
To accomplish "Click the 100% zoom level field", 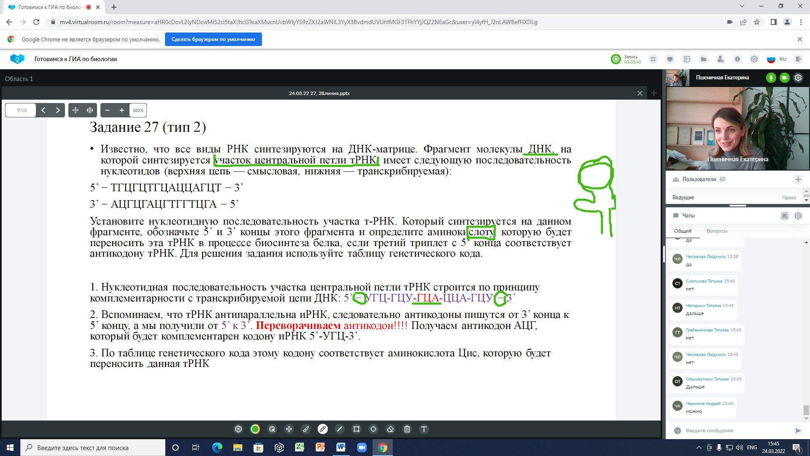I will pos(138,110).
